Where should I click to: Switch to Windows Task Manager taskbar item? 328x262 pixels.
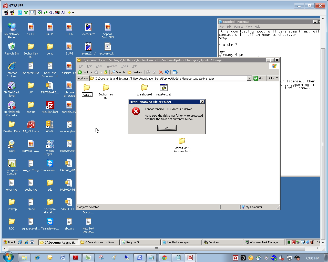click(263, 242)
